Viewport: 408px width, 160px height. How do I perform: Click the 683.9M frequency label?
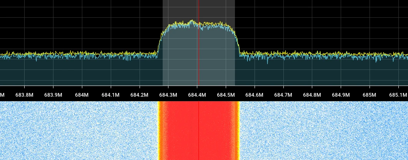click(53, 95)
